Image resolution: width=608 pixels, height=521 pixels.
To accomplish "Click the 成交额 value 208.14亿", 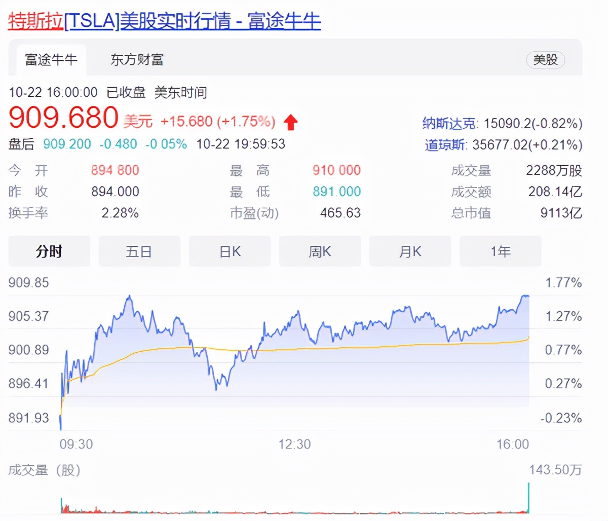I will (555, 192).
